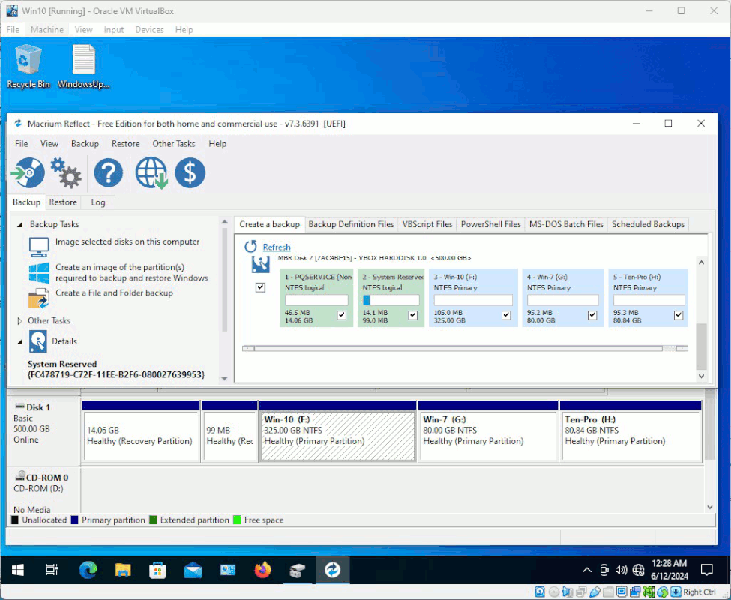Click Image selected disks on this computer

pyautogui.click(x=127, y=241)
